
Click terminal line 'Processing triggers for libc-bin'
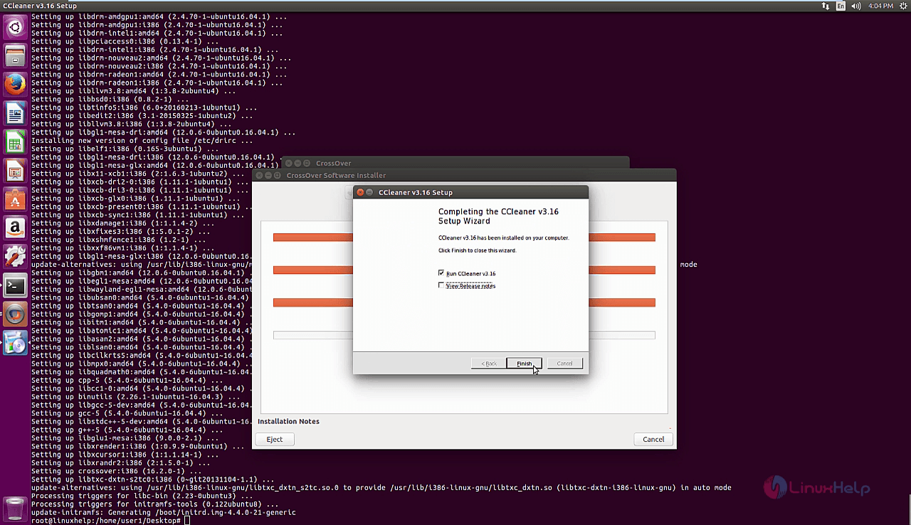tap(143, 496)
